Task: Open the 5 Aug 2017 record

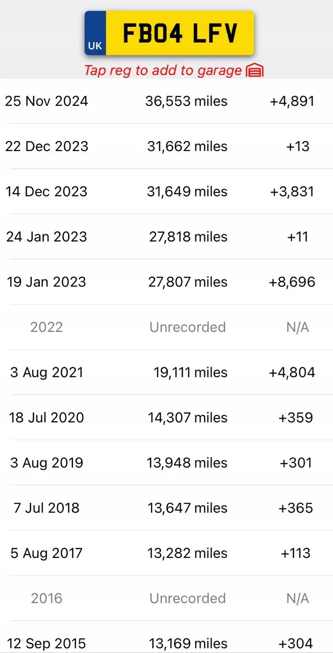Action: click(x=46, y=553)
